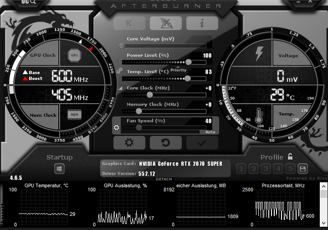Save profile with the floppy disk icon
The image size is (328, 230).
302,169
